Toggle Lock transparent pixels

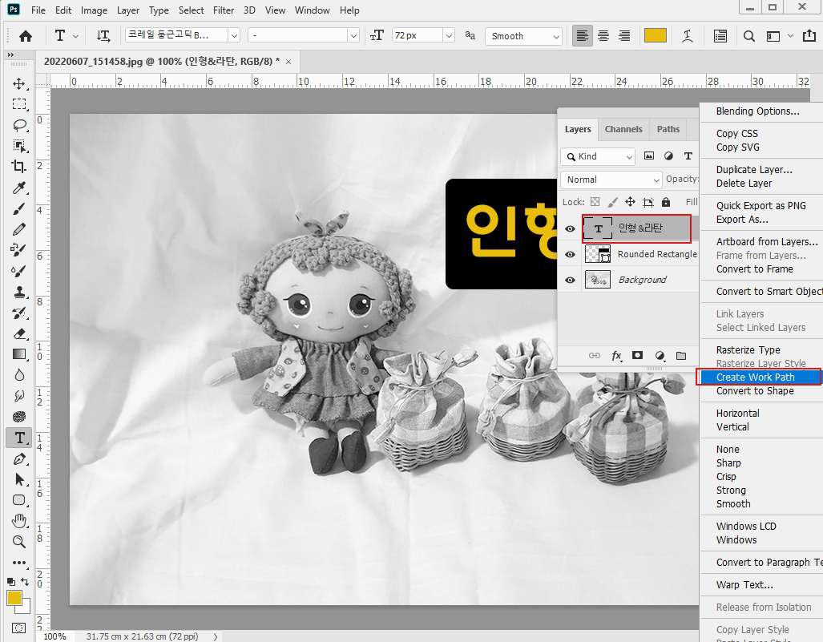tap(595, 202)
